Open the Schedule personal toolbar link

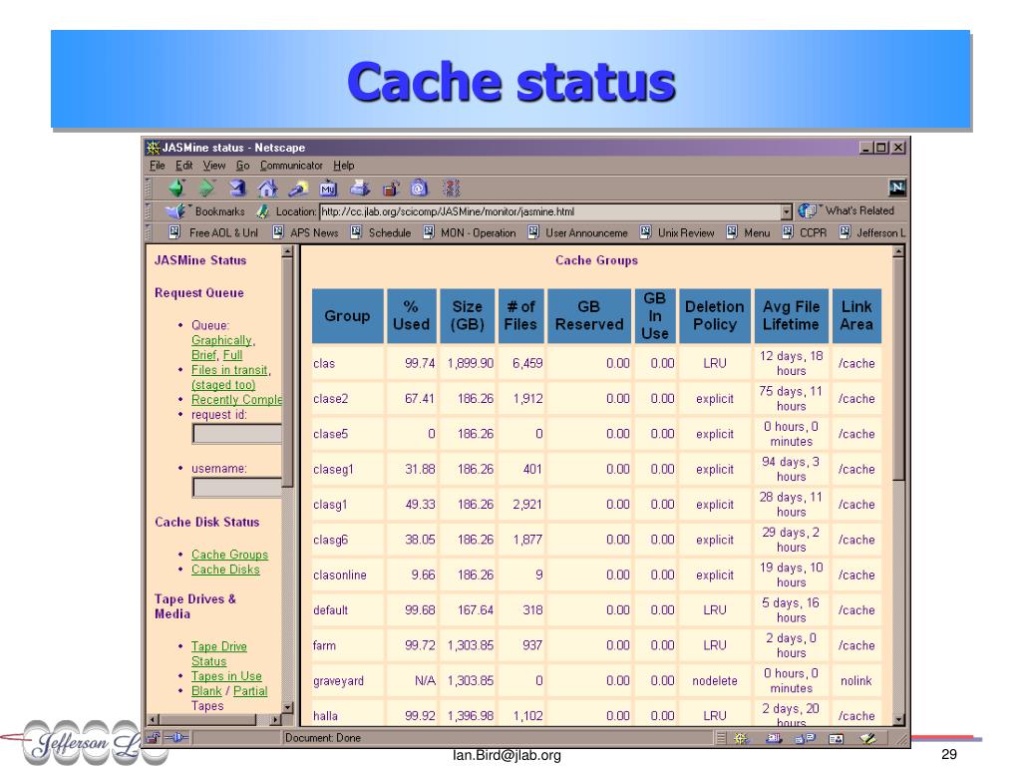coord(390,232)
